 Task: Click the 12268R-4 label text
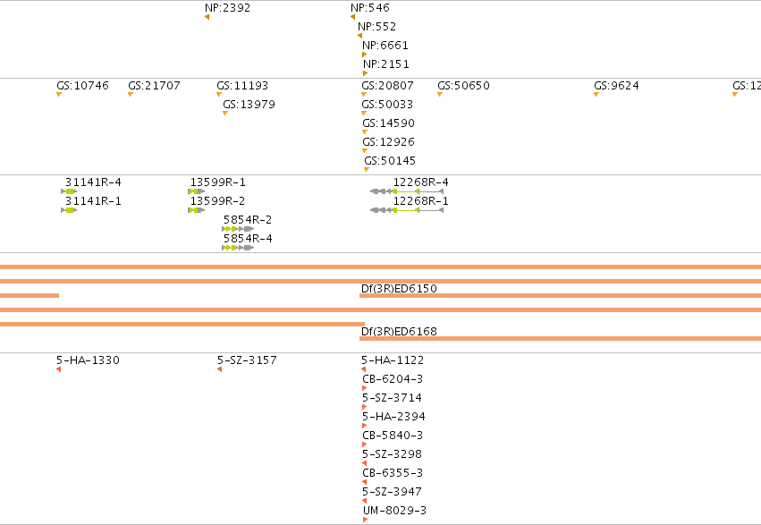click(421, 182)
